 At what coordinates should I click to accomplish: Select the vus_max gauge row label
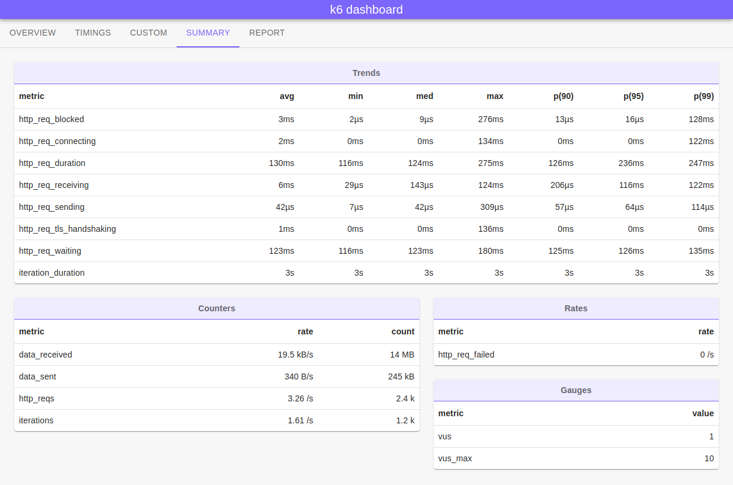[x=455, y=458]
